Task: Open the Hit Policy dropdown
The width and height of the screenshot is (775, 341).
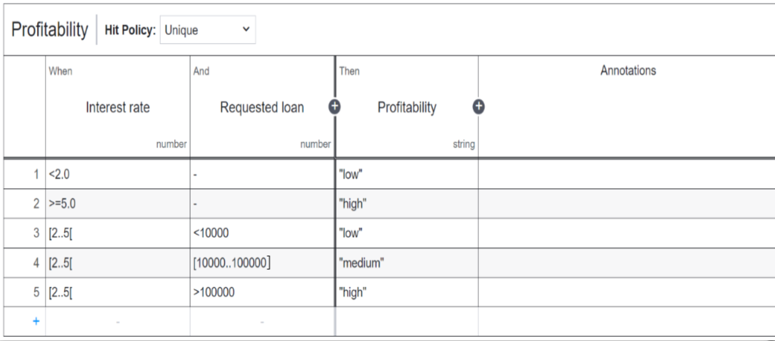Action: 207,30
